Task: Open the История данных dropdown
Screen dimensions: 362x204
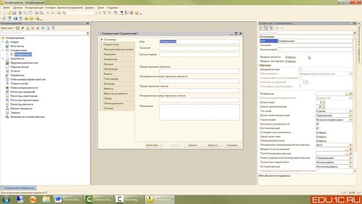Action: tap(351, 167)
